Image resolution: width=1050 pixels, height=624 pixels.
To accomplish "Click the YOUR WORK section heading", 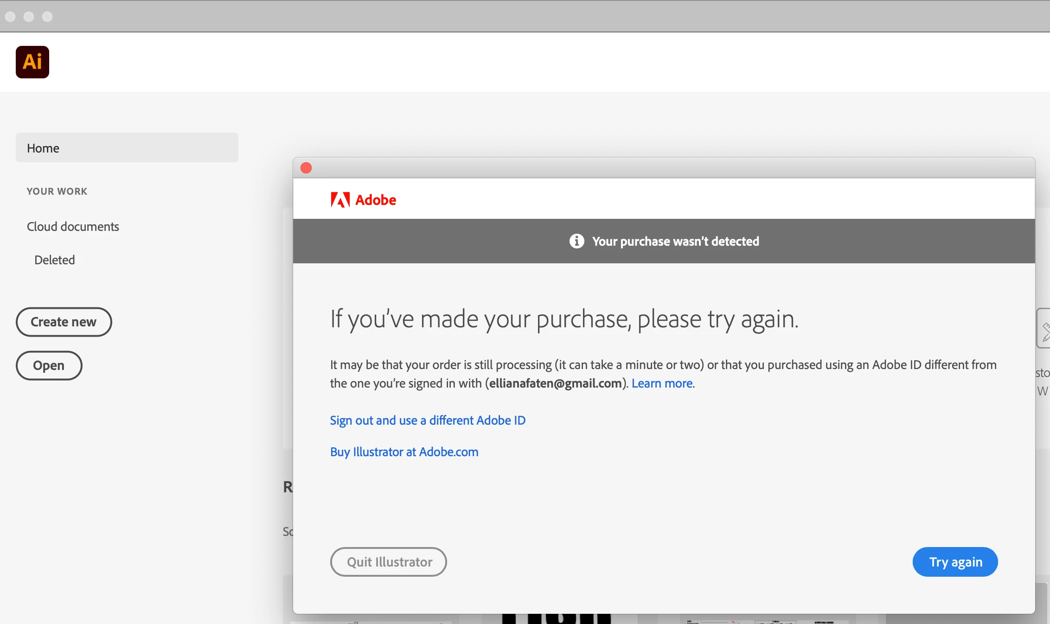I will (57, 191).
